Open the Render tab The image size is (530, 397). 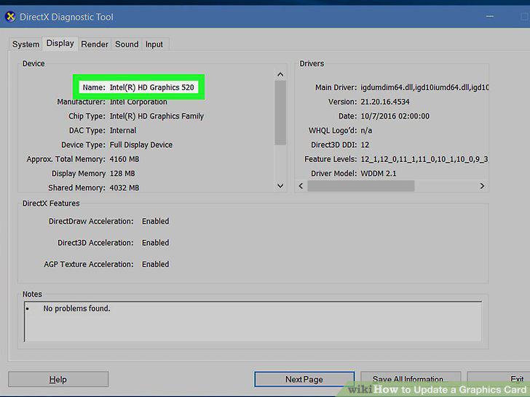point(95,44)
